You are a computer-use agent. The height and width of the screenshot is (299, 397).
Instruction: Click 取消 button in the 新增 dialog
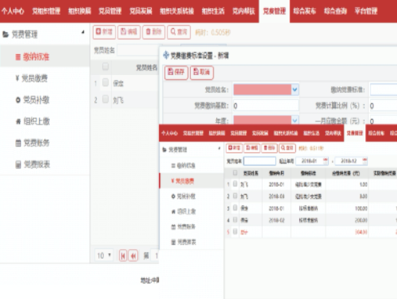[x=202, y=73]
